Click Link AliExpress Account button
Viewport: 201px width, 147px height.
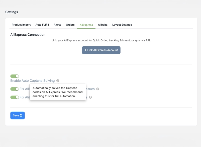pos(101,50)
